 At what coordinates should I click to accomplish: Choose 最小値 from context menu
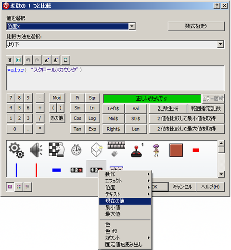click(x=125, y=208)
